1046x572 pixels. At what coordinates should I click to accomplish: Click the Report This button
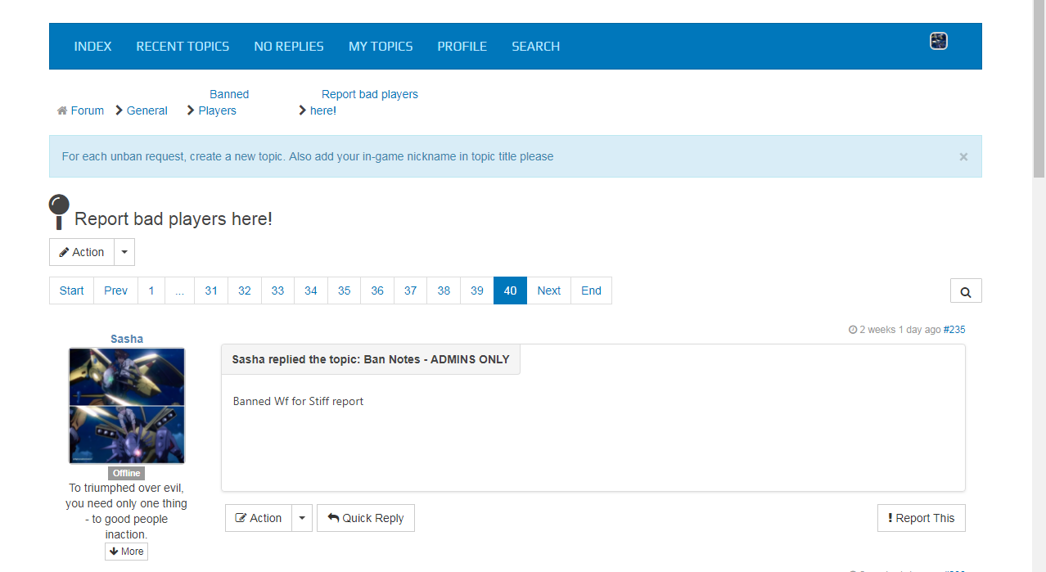(921, 518)
